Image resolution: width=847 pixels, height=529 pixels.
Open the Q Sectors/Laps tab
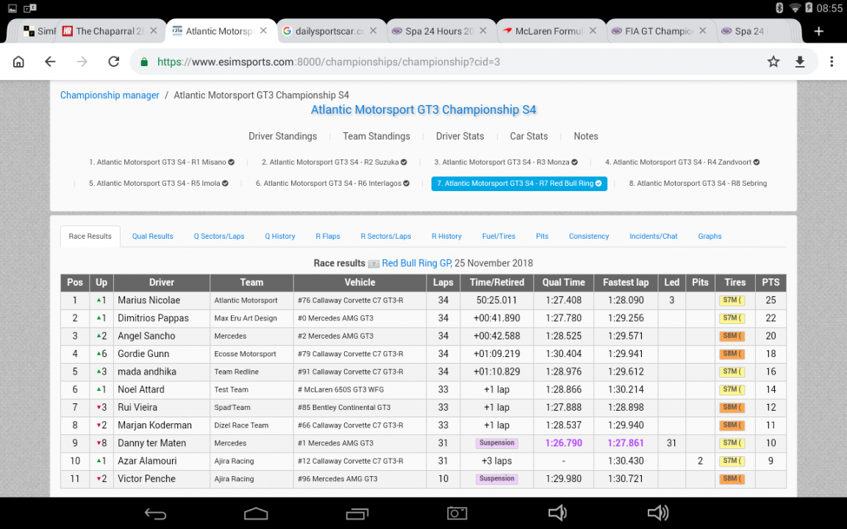219,237
